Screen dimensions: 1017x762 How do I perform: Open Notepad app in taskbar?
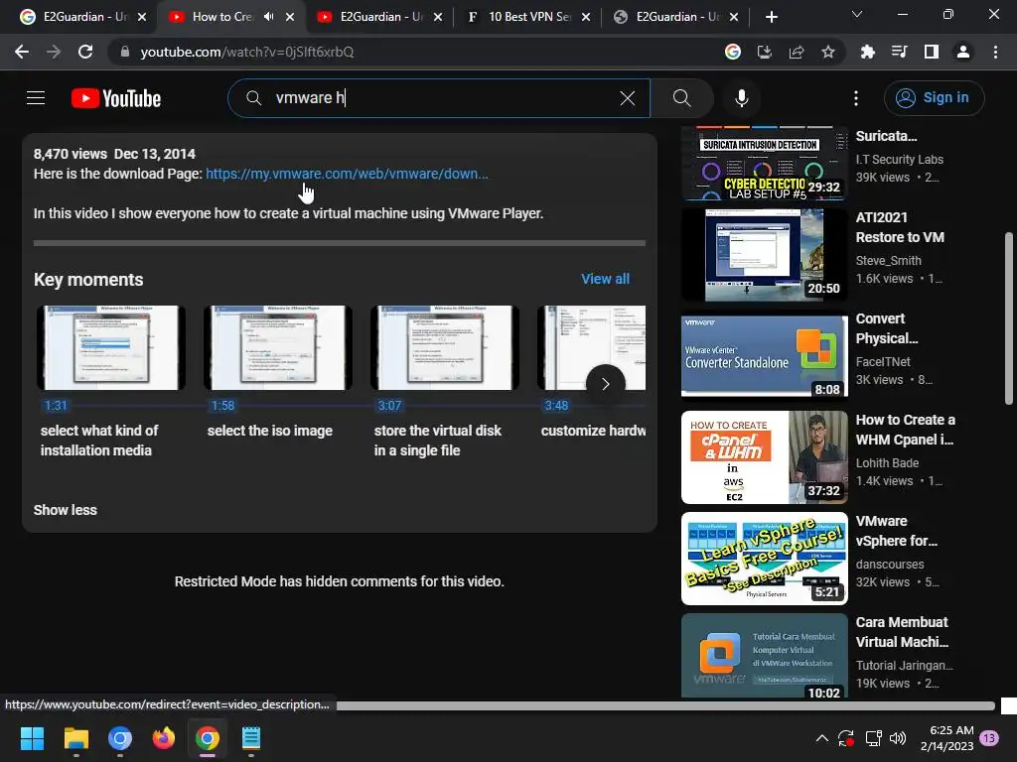point(251,738)
